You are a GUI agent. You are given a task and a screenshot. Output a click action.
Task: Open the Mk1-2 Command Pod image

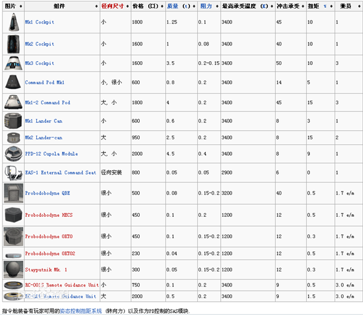coord(13,102)
